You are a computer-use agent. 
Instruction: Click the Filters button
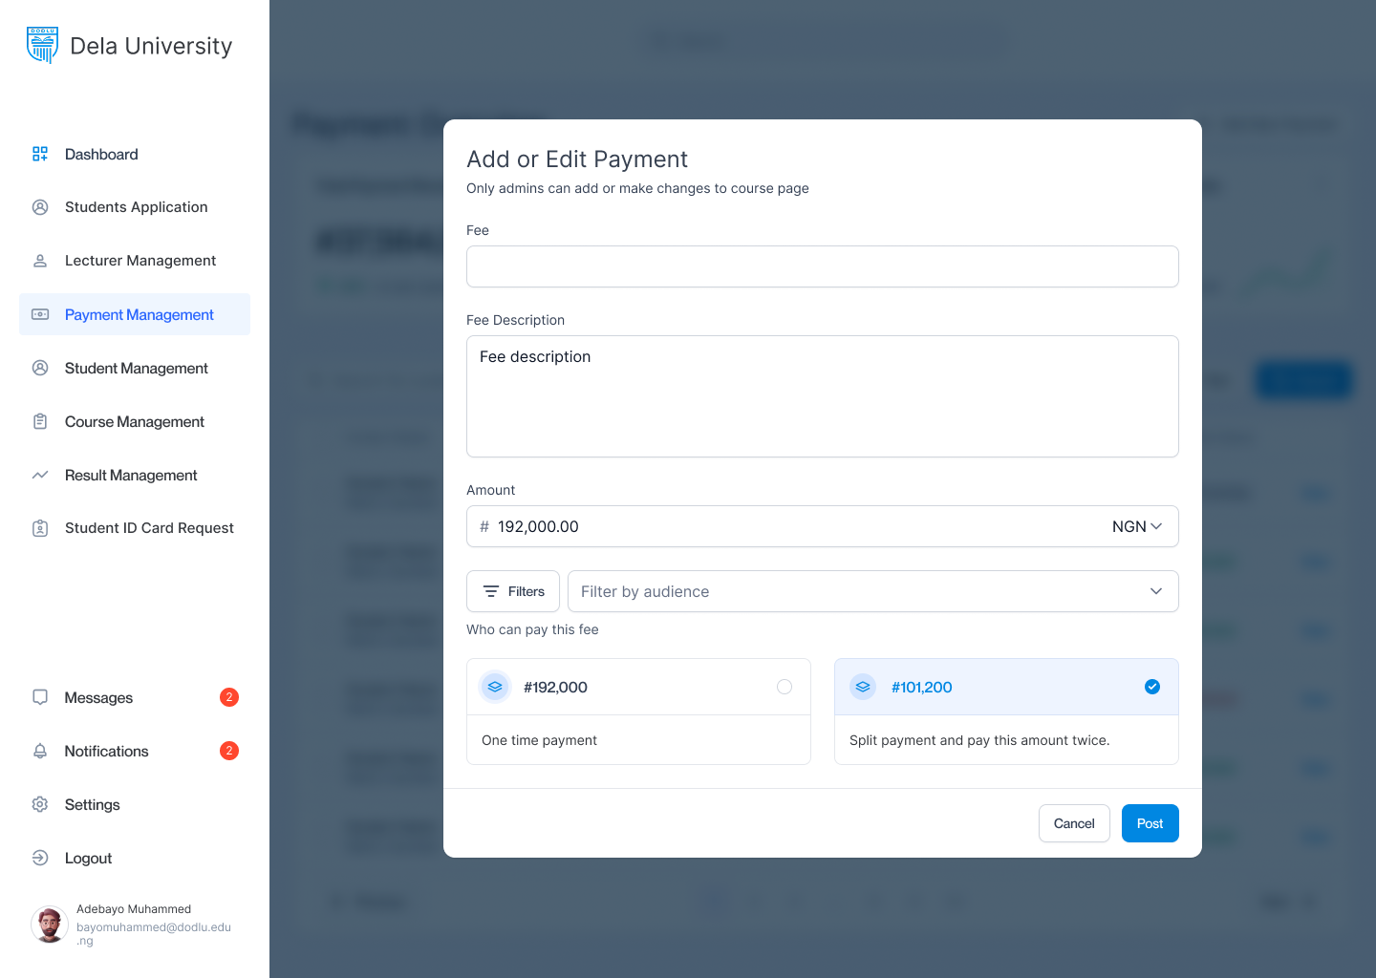tap(513, 591)
